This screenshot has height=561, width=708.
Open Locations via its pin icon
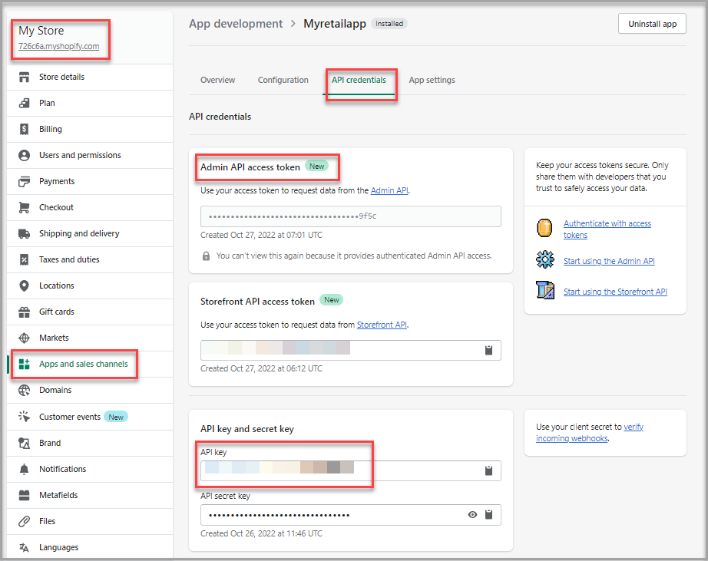(x=24, y=285)
